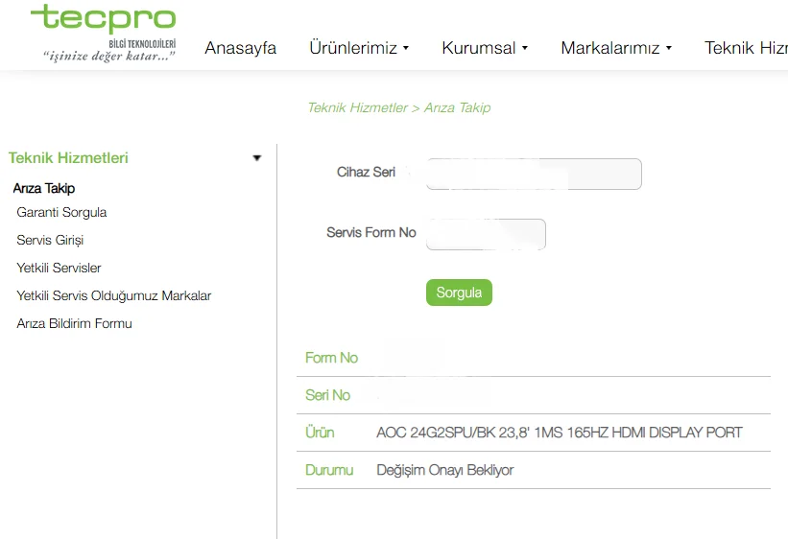Click the Ürün row label

(x=320, y=433)
